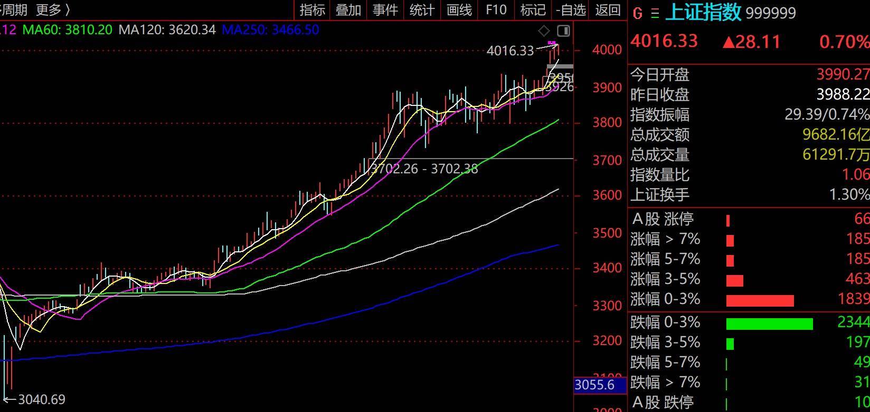Screen dimensions: 870x412
Task: Click the 上证指数 index title
Action: 703,12
